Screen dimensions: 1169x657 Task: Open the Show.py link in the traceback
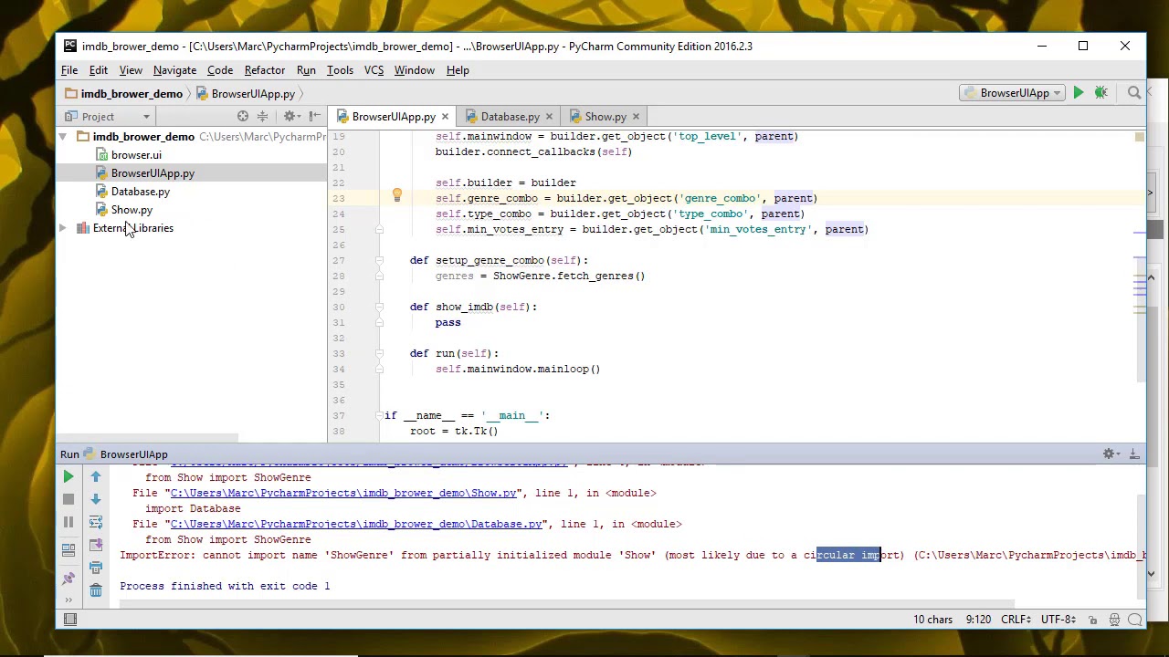pyautogui.click(x=343, y=493)
